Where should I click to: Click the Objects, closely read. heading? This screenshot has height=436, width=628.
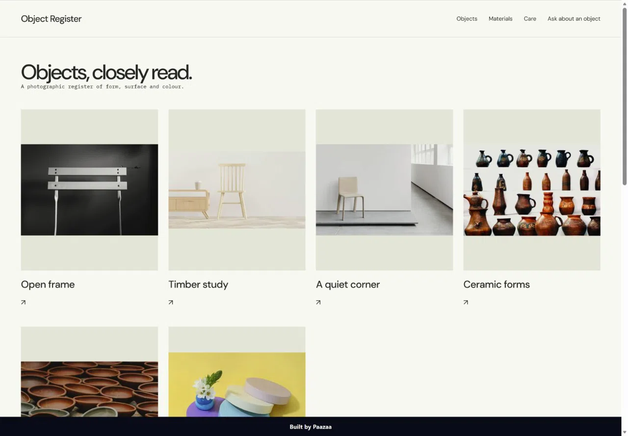click(106, 72)
